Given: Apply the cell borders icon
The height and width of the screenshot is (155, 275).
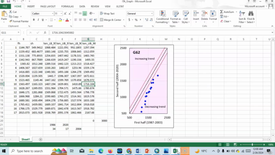Looking at the screenshot, I should click(x=51, y=20).
